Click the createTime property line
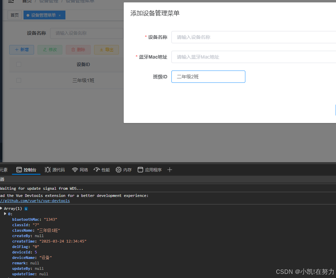This screenshot has height=278, width=336. point(49,241)
